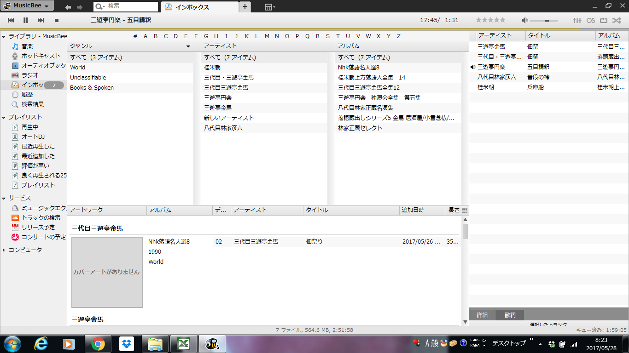
Task: Toggle repeat mode
Action: tap(604, 20)
